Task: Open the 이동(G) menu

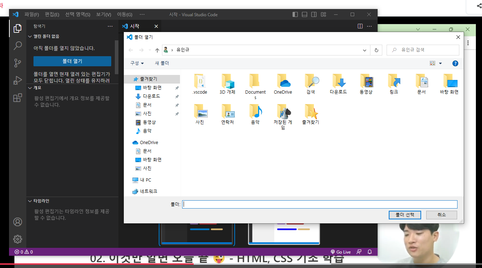Action: (x=125, y=14)
